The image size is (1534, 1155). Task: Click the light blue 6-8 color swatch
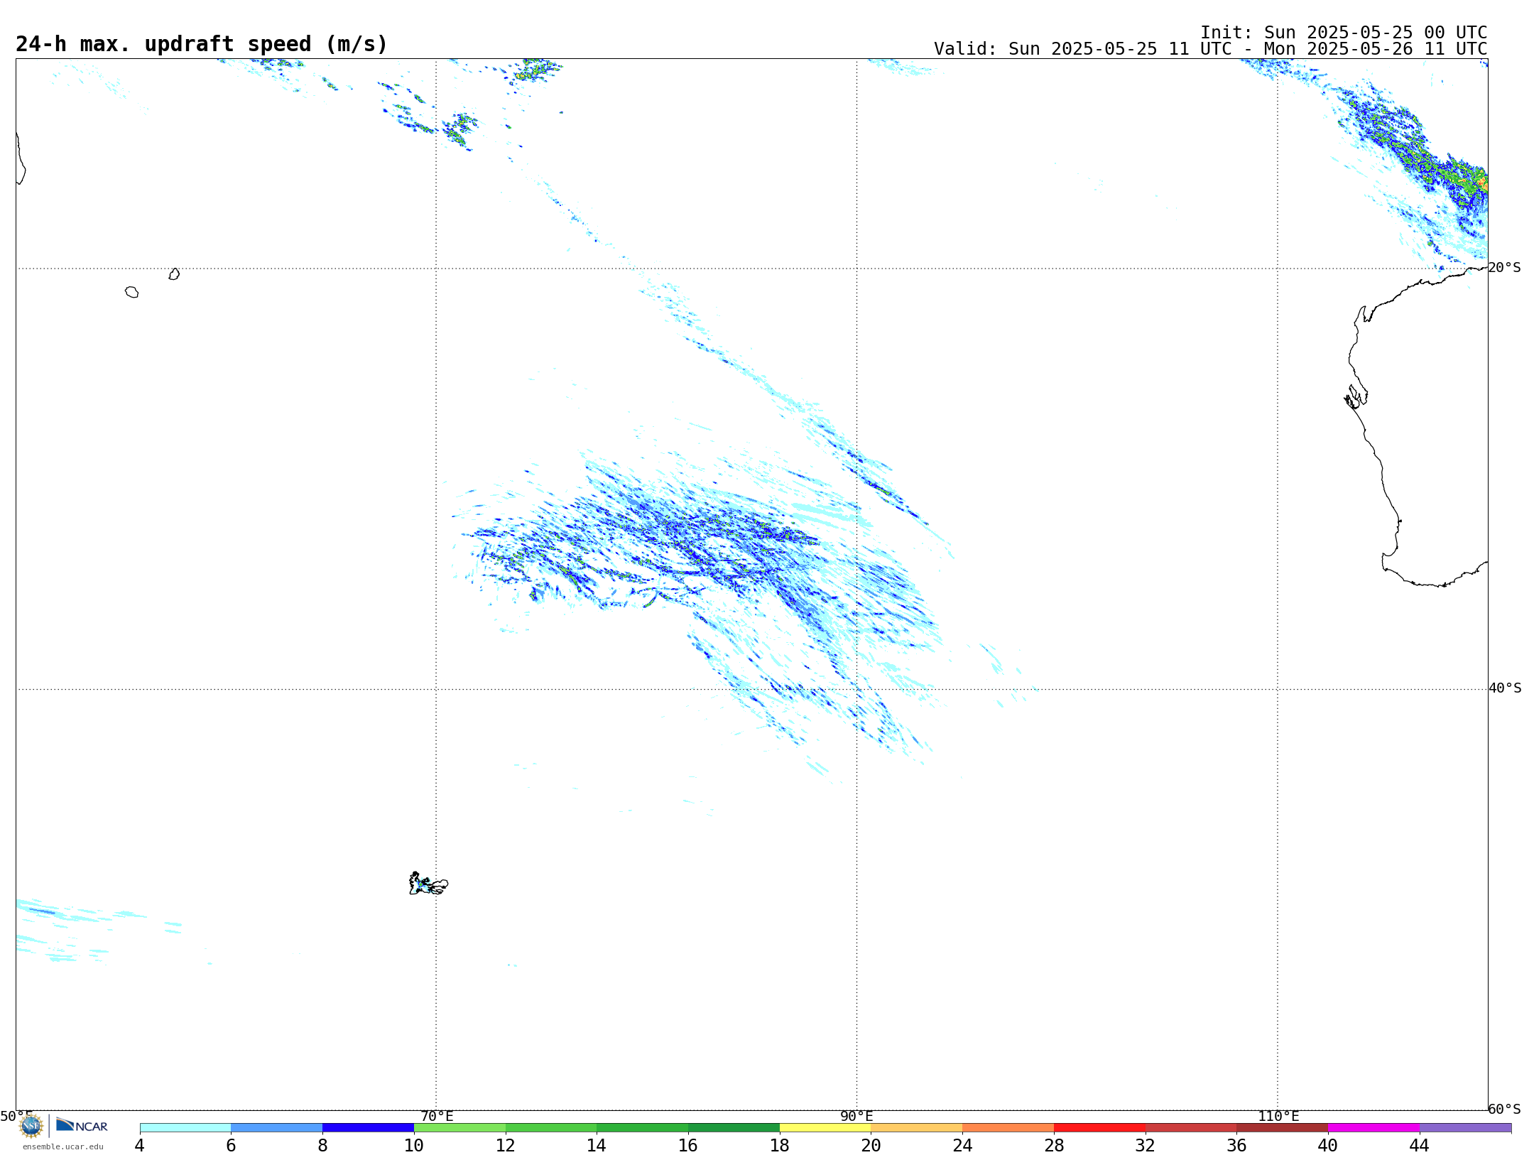(277, 1128)
